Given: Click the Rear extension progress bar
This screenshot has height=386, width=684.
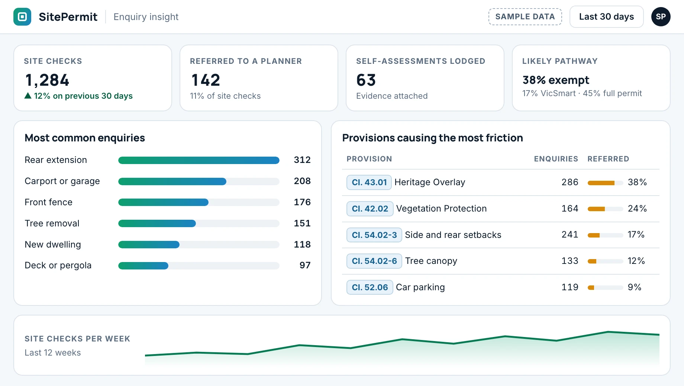Looking at the screenshot, I should [199, 160].
